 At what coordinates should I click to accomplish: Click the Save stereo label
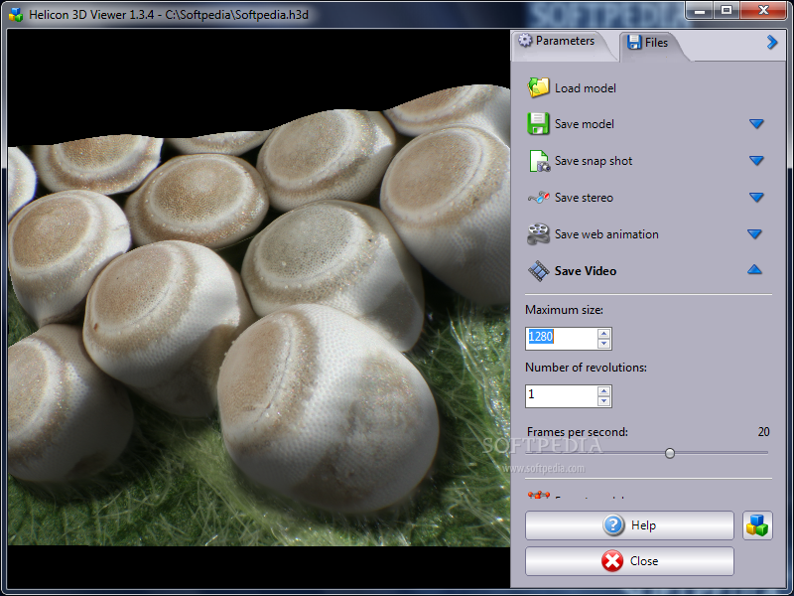(584, 198)
